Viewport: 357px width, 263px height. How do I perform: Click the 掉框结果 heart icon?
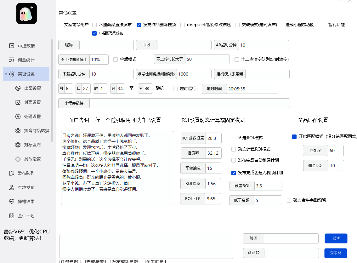(x=12, y=202)
